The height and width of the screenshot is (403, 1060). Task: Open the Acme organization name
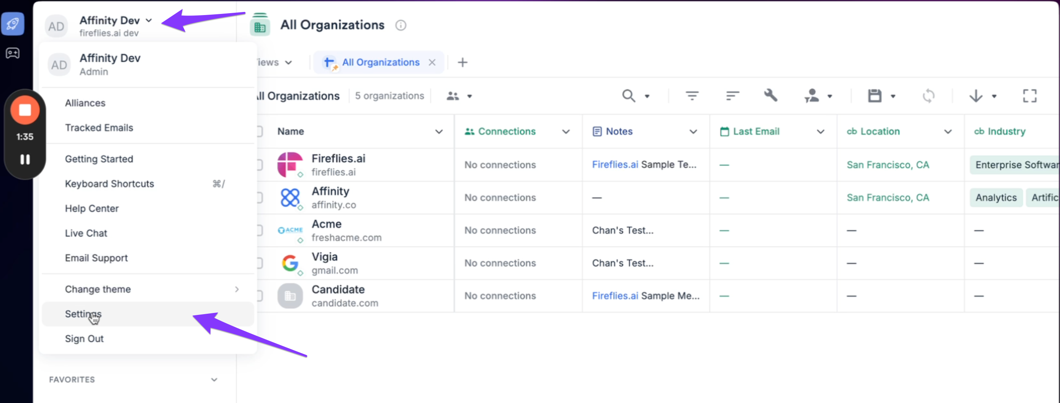tap(326, 224)
